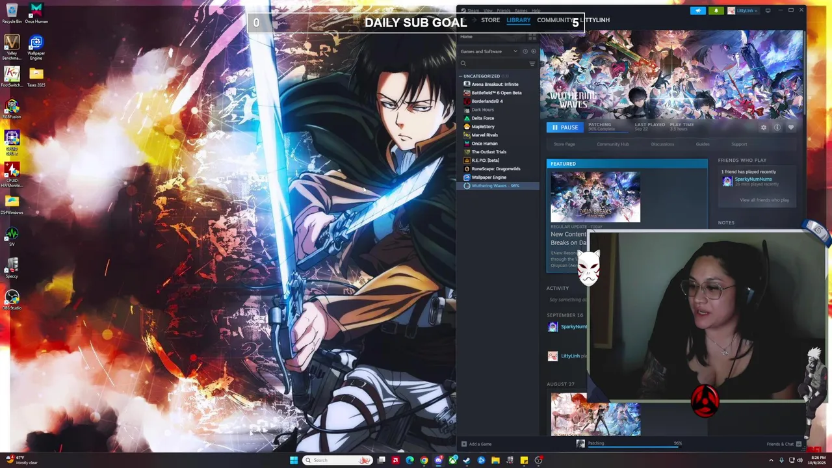Image resolution: width=832 pixels, height=468 pixels.
Task: Open Google Chrome from taskbar
Action: (x=424, y=460)
